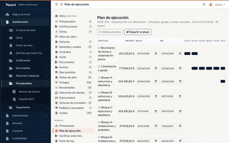The image size is (229, 143).
Task: Open Importar BC3 icon
Action: (x=14, y=99)
